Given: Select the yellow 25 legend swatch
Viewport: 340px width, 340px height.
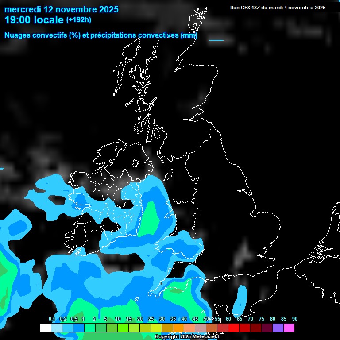Looking at the screenshot, I should click(156, 328).
